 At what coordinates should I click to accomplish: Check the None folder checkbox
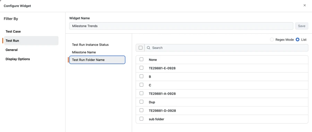141,59
